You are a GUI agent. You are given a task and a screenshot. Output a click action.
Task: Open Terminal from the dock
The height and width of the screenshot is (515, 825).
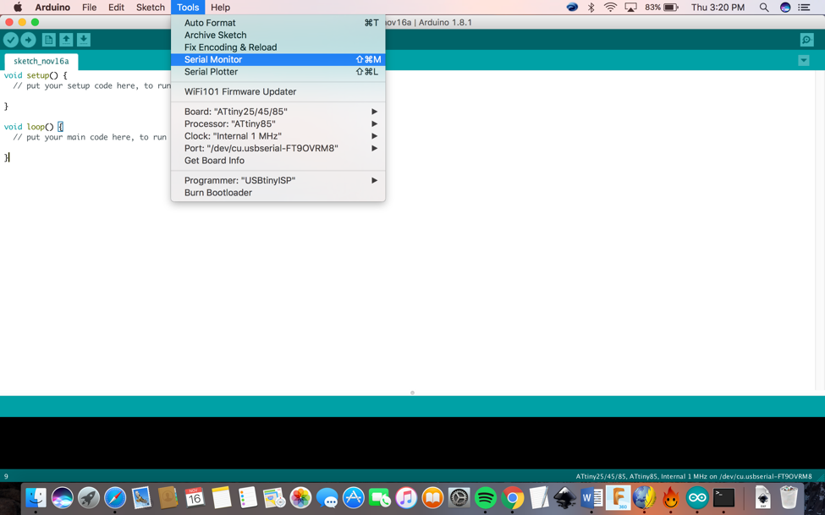724,497
